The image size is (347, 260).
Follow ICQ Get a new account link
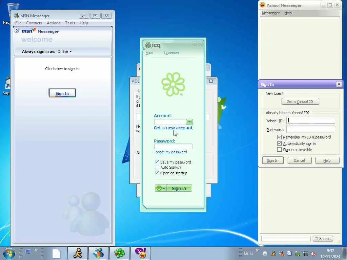point(173,128)
